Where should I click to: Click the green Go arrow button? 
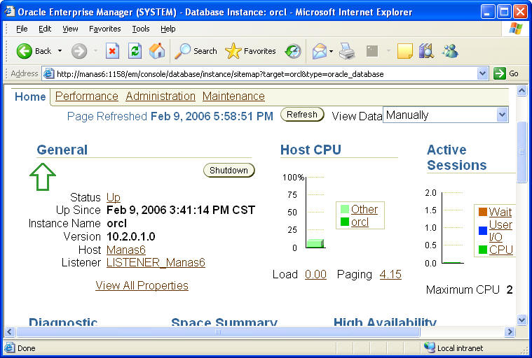[x=500, y=73]
